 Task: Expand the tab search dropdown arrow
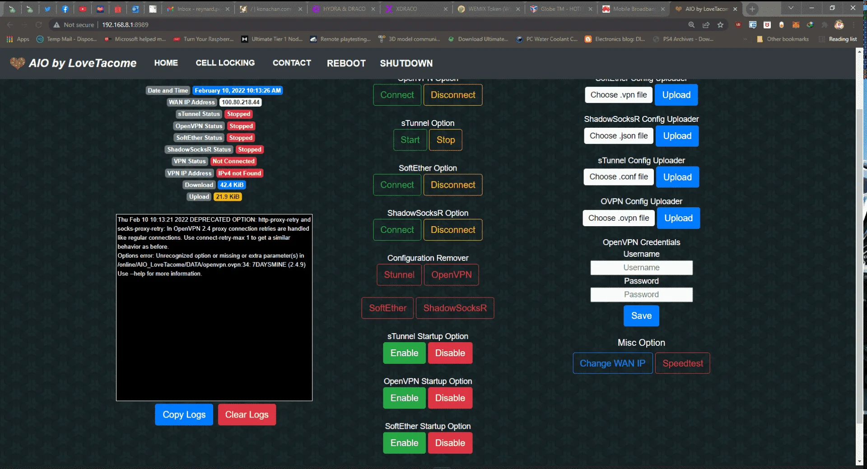pos(791,8)
